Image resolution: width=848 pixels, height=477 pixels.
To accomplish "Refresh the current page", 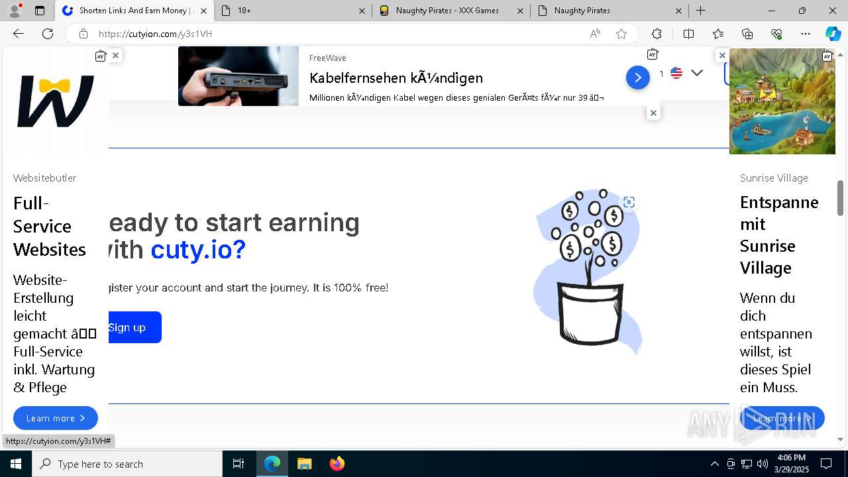I will (x=48, y=34).
